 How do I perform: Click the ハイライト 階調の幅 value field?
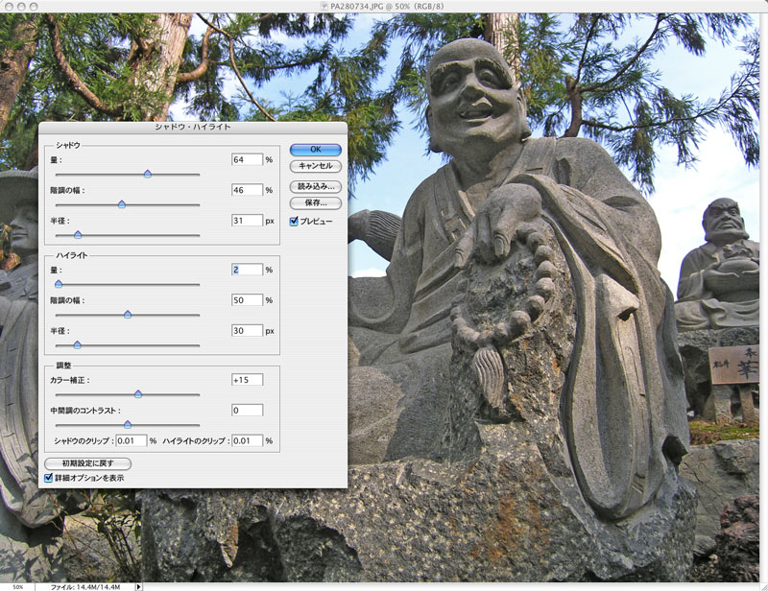[x=247, y=300]
